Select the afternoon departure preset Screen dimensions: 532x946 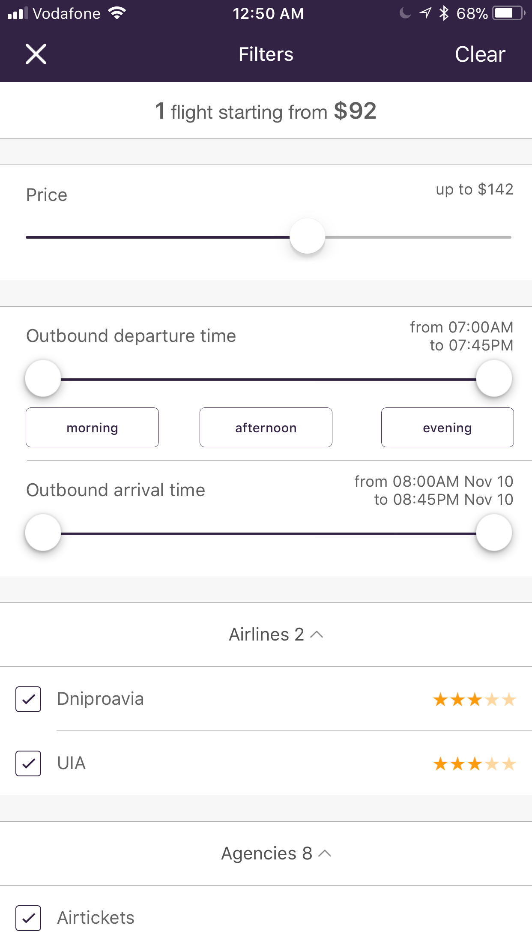(266, 428)
